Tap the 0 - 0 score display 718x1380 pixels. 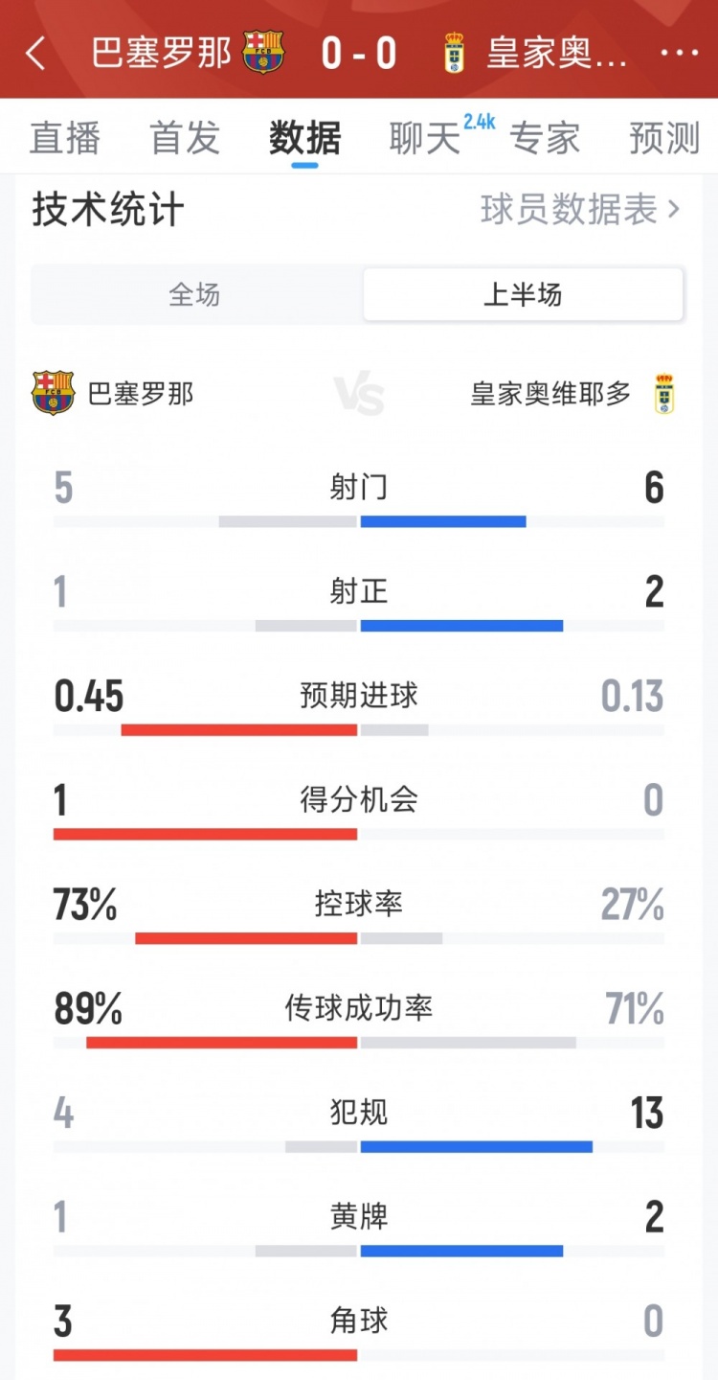[359, 53]
